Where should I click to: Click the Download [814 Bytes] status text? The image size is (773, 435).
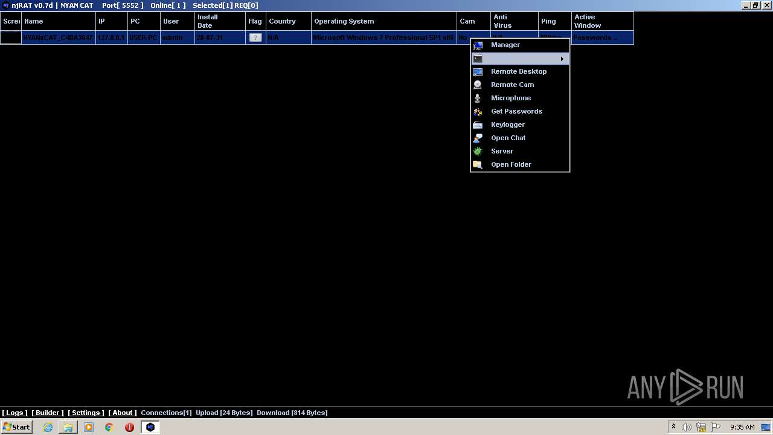coord(292,413)
